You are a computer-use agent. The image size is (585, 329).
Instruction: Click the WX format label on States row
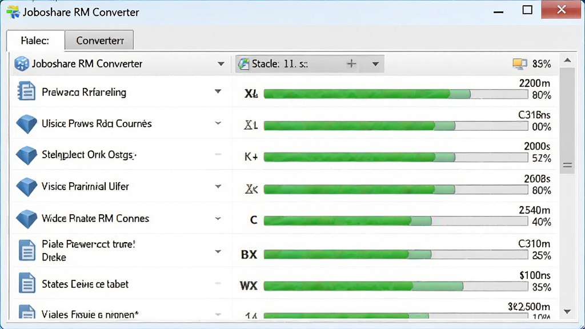249,286
